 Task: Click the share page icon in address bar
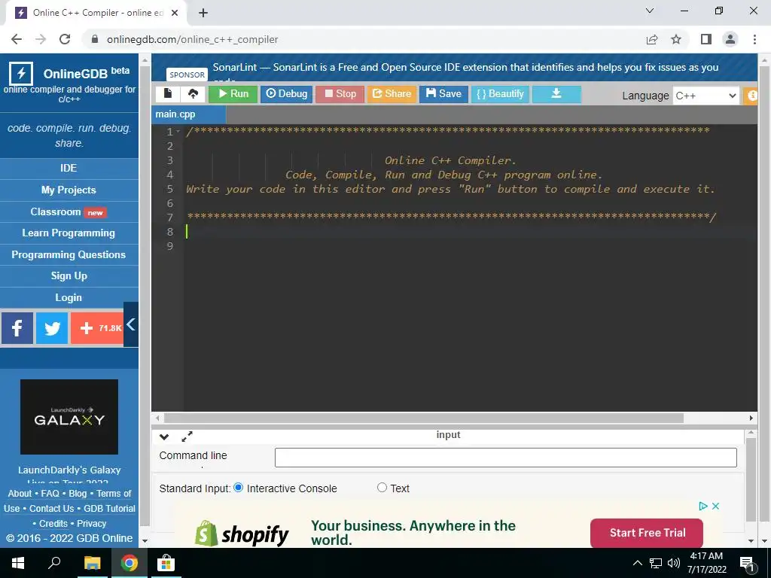[x=652, y=39]
